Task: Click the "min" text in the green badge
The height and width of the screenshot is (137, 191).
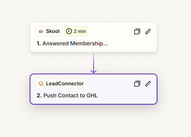Action: pyautogui.click(x=82, y=31)
